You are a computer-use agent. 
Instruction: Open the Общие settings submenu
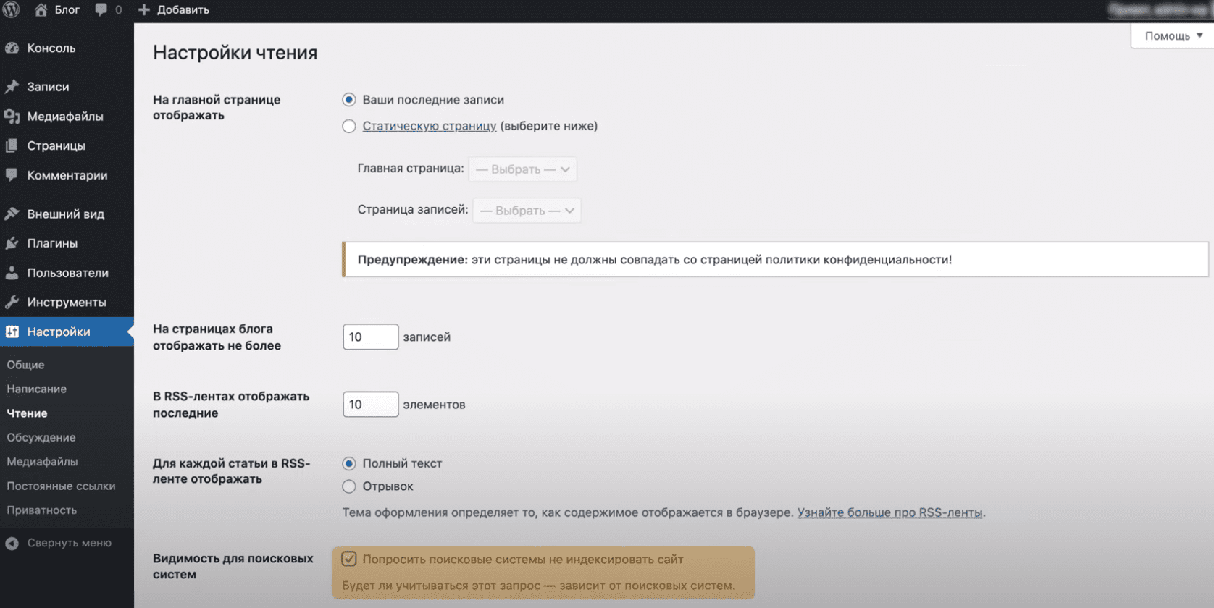(25, 365)
